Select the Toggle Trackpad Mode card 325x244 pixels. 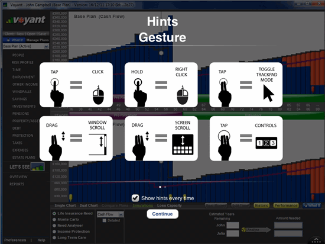click(246, 85)
